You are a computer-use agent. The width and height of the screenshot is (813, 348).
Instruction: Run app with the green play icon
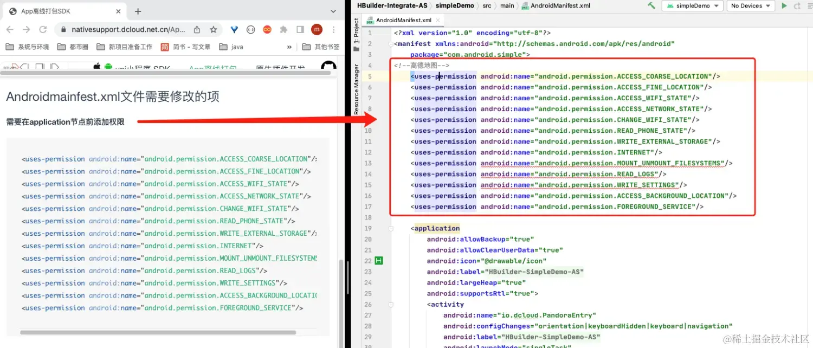point(784,5)
